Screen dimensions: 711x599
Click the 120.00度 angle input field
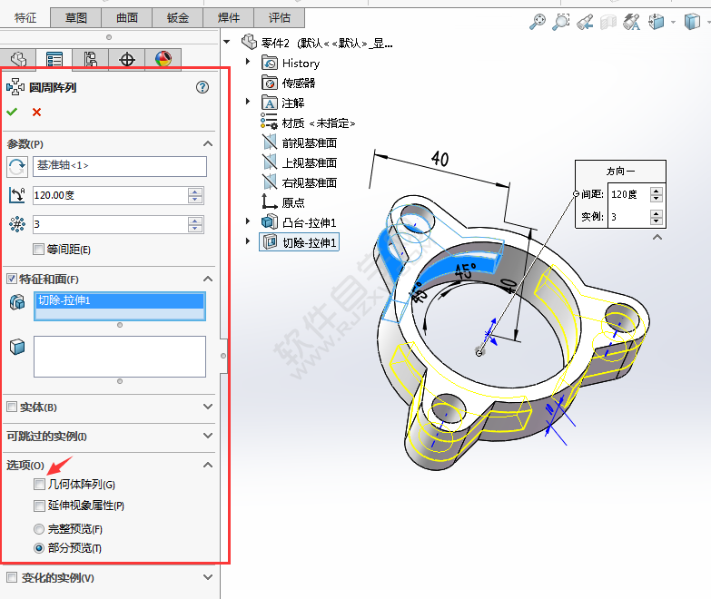coord(110,195)
